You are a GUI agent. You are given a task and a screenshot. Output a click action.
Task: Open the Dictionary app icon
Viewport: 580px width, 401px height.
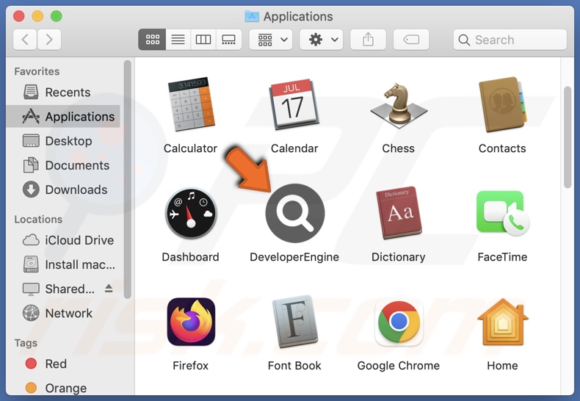[x=399, y=213]
